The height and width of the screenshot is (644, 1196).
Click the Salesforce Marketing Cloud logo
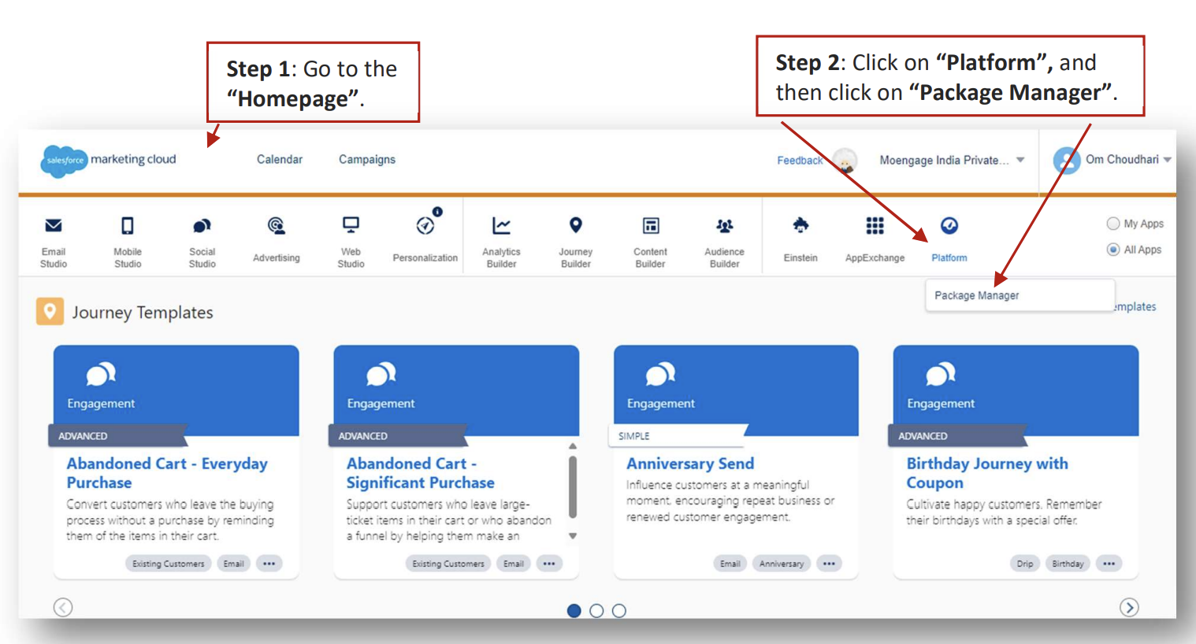(109, 161)
